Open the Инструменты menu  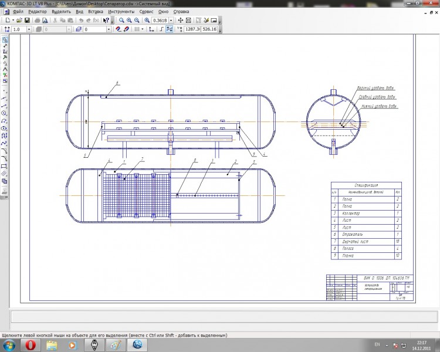121,12
